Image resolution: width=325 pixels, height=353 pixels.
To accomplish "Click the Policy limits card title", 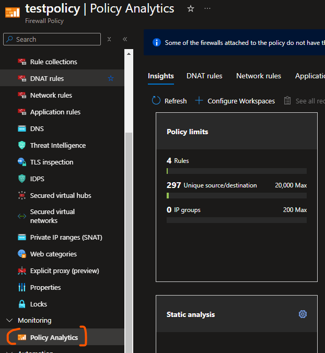I will (187, 132).
